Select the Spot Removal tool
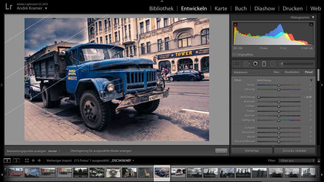The height and width of the screenshot is (182, 324). tap(246, 64)
